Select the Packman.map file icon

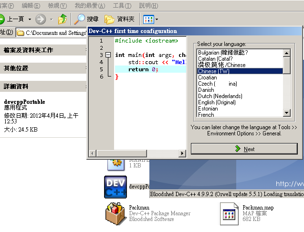pyautogui.click(x=229, y=213)
